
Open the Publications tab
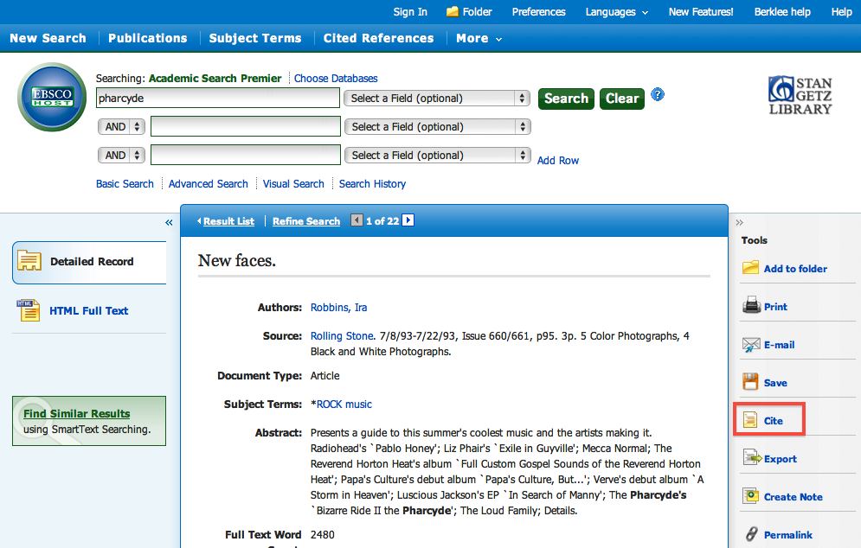[x=147, y=38]
